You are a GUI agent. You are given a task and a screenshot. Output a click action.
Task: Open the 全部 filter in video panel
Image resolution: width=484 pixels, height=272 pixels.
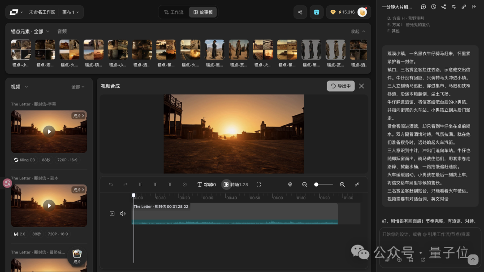click(78, 87)
